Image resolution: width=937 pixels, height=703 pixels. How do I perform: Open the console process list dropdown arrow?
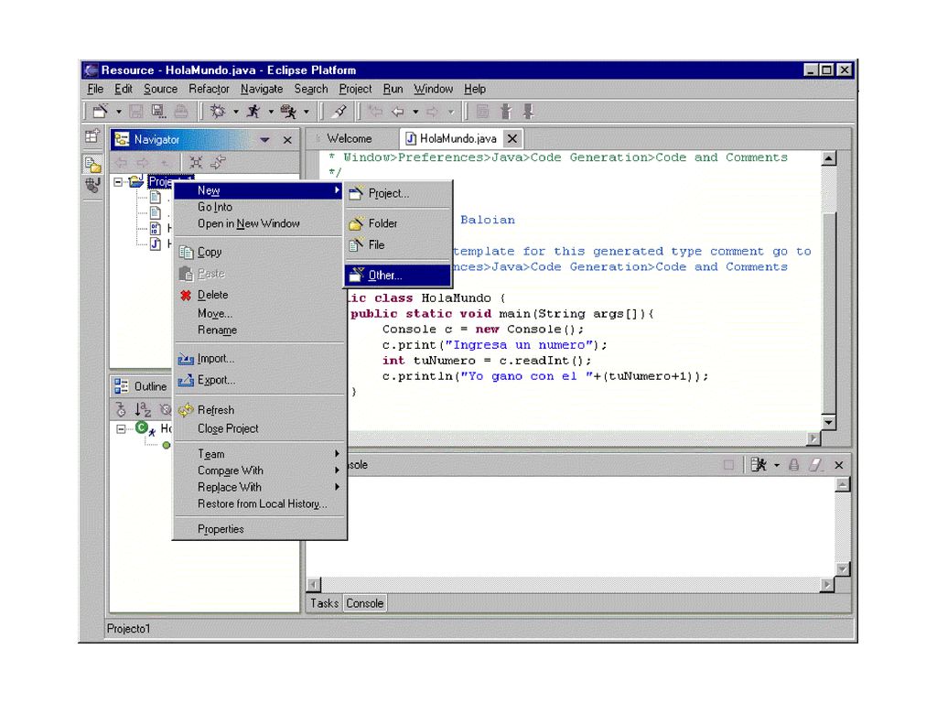[777, 465]
